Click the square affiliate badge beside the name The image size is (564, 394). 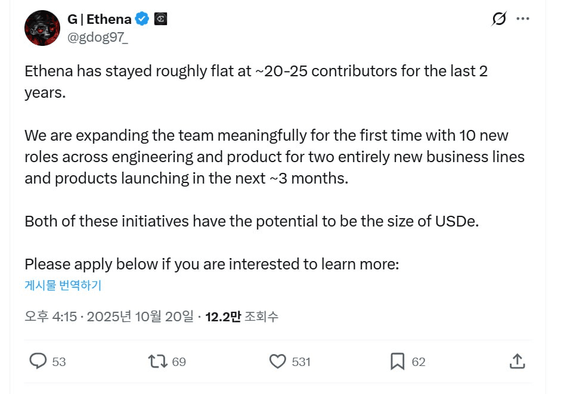click(160, 19)
